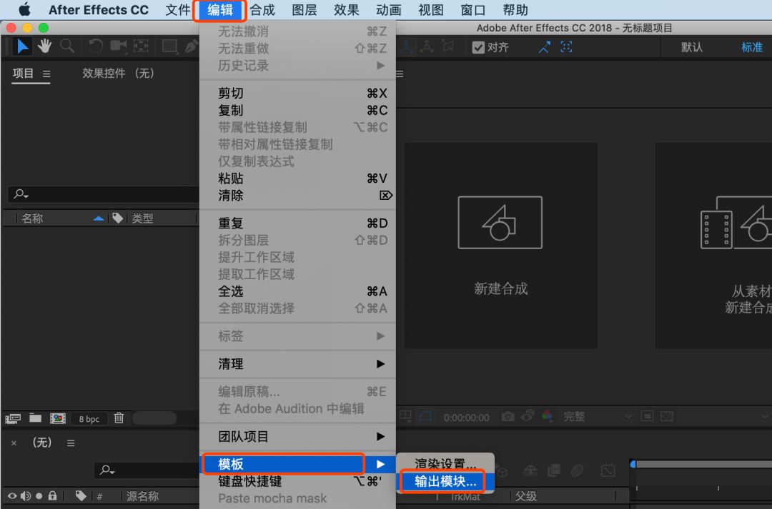Toggle the audio speaker column icon
Screen dimensions: 772x509
coord(26,495)
